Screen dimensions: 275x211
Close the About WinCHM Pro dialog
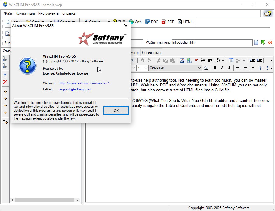[x=126, y=26]
